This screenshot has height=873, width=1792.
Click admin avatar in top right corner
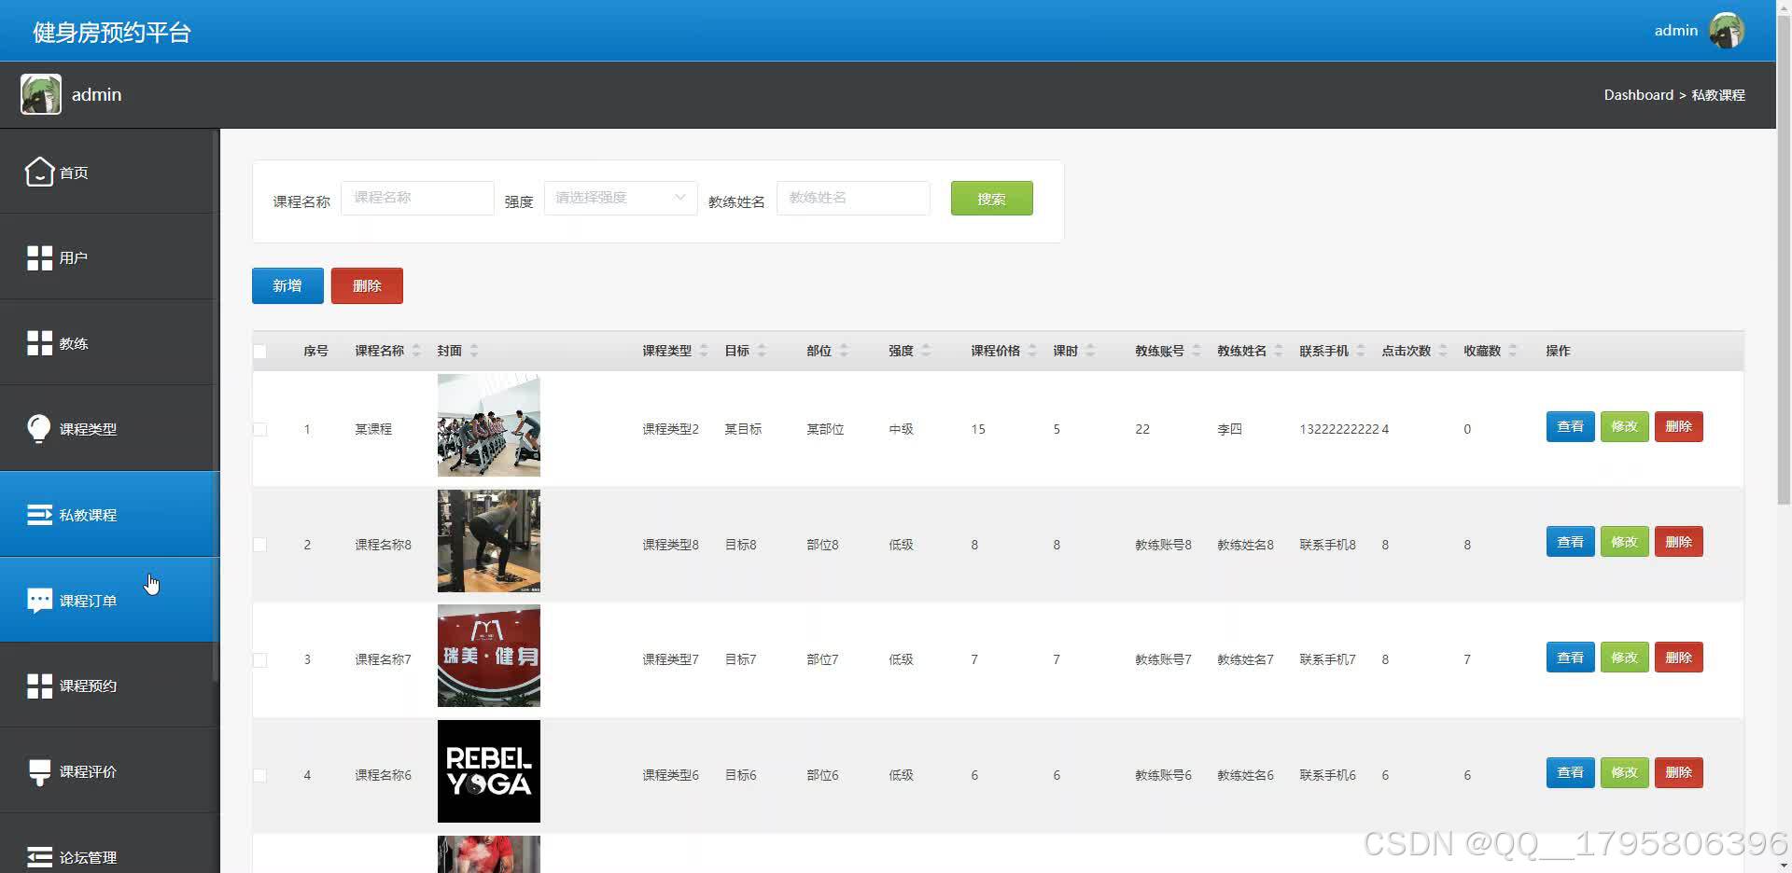(1727, 31)
